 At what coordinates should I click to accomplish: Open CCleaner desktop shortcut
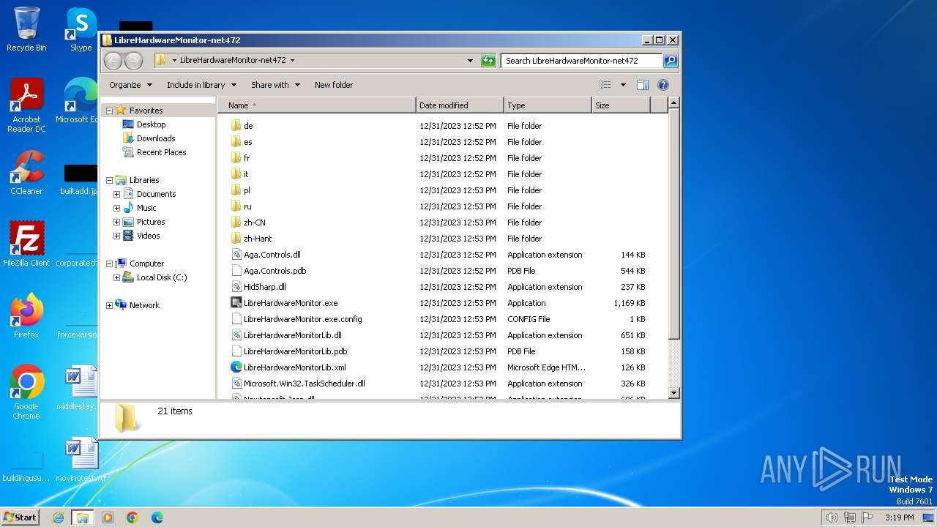pyautogui.click(x=26, y=173)
